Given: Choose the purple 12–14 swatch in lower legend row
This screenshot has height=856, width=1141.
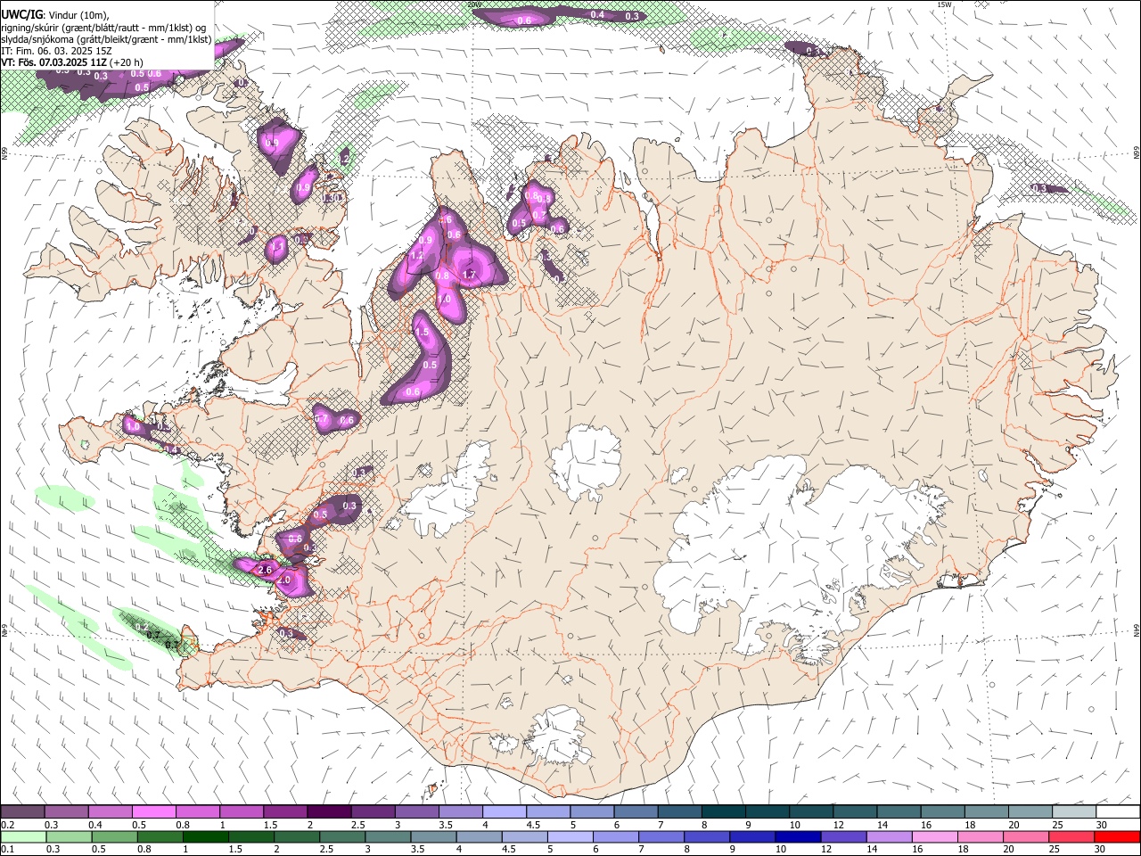Looking at the screenshot, I should point(842,836).
